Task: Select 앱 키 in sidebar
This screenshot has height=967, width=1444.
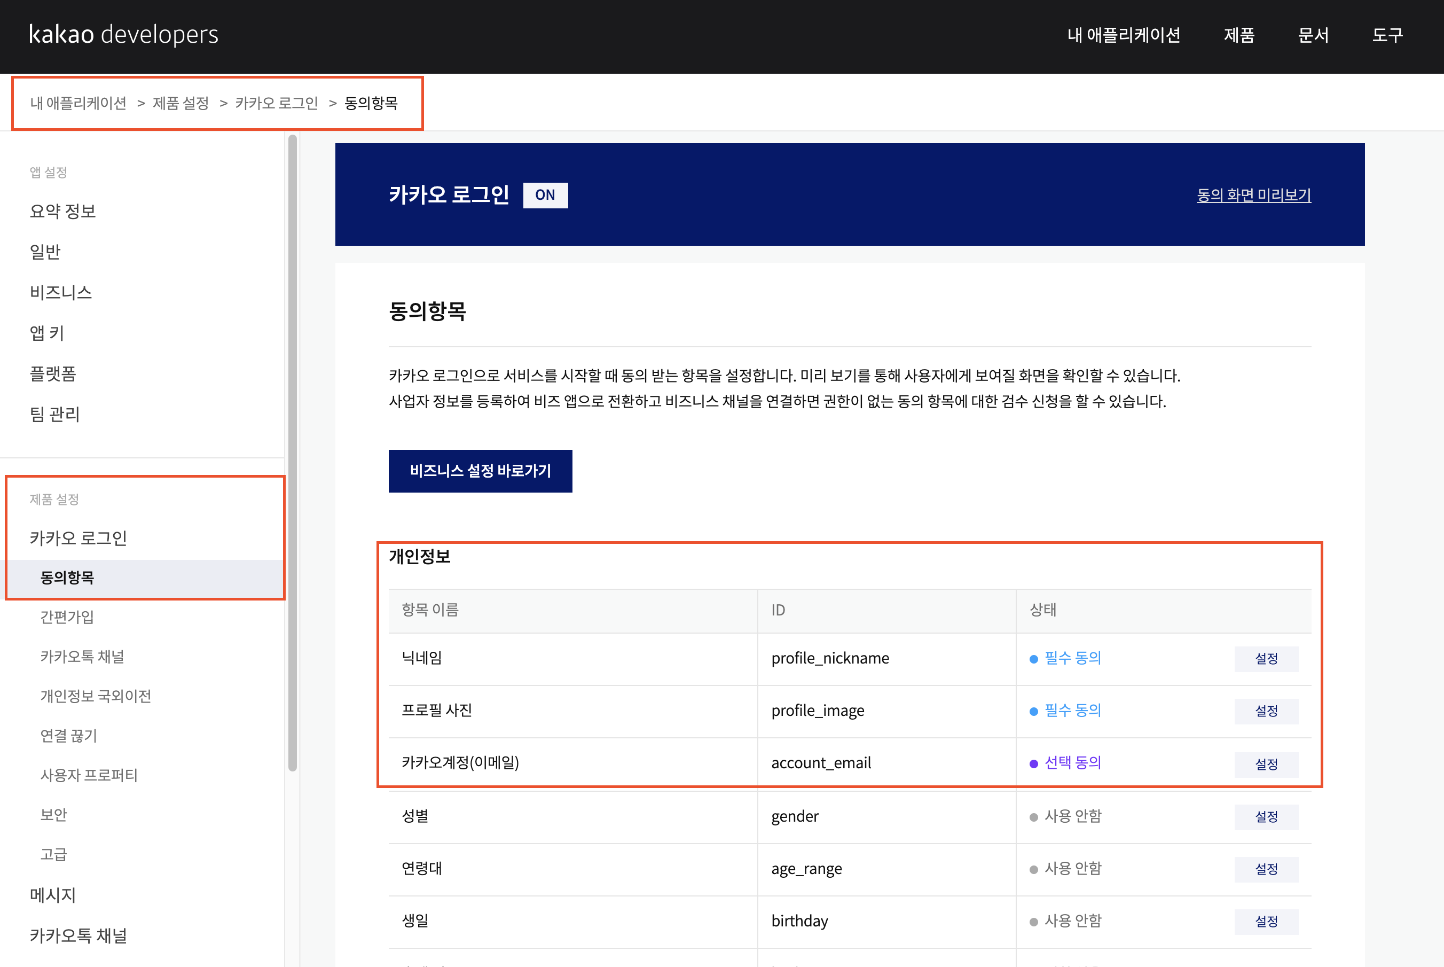Action: [x=47, y=333]
